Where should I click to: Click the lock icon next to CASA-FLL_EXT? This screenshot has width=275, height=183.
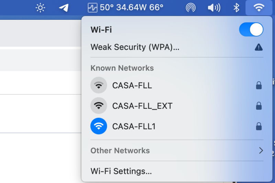[x=259, y=106]
